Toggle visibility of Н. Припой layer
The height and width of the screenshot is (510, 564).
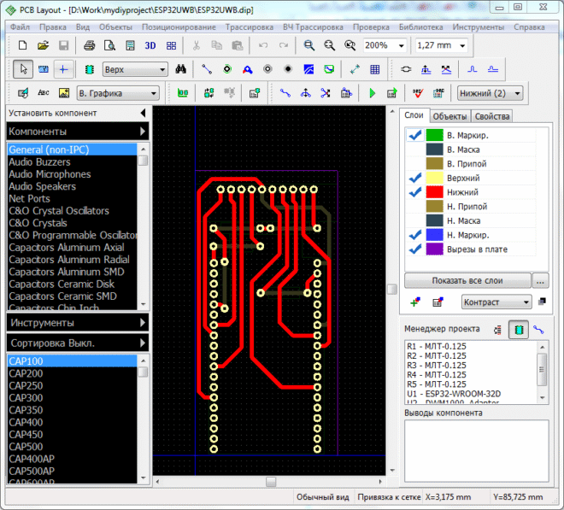[x=415, y=207]
